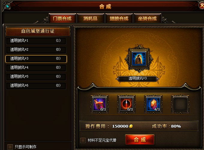Switch to the 消耗品 tab
204x150 pixels.
[x=90, y=18]
